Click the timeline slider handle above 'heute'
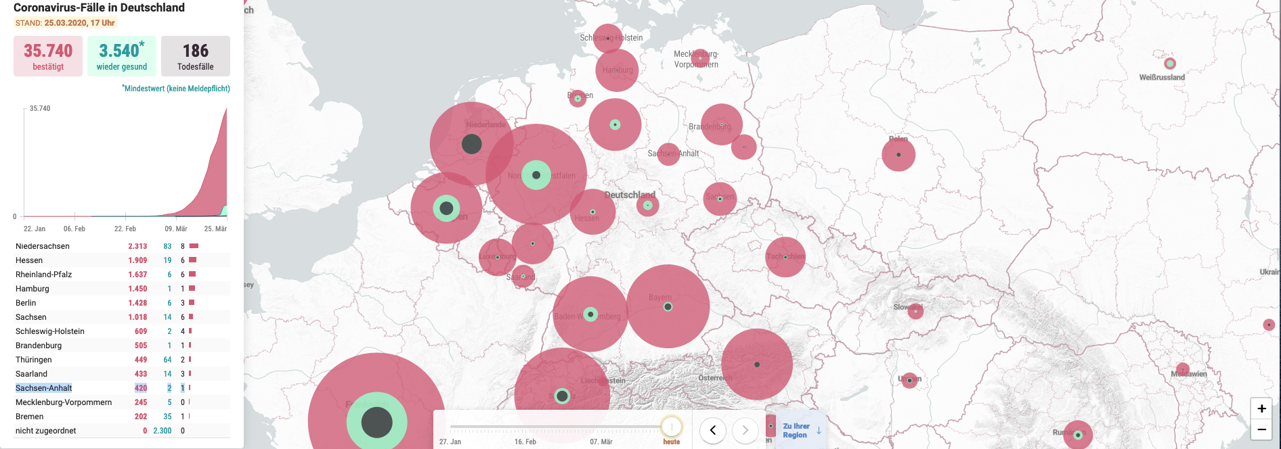 tap(672, 427)
